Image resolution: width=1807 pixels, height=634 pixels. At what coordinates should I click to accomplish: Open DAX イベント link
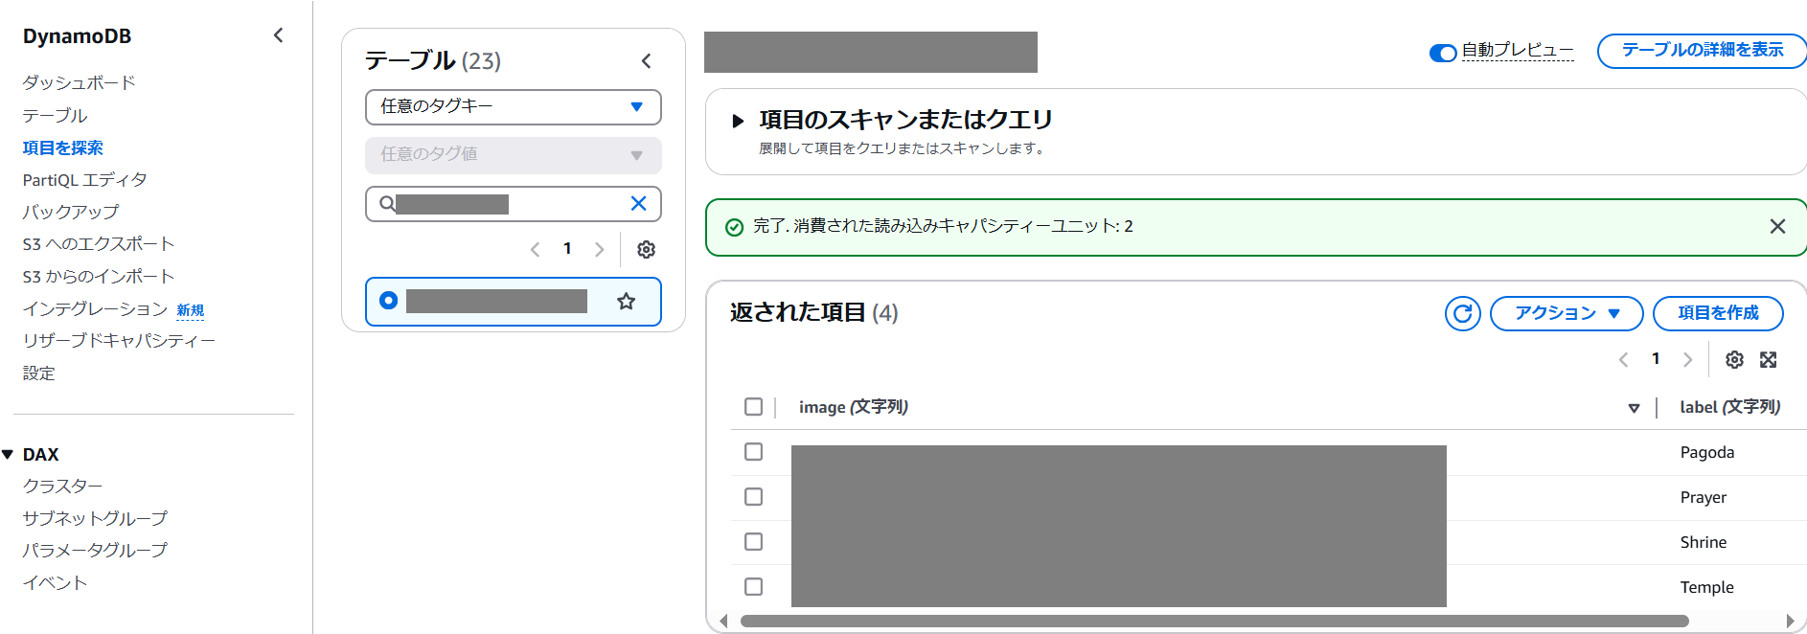(x=55, y=582)
